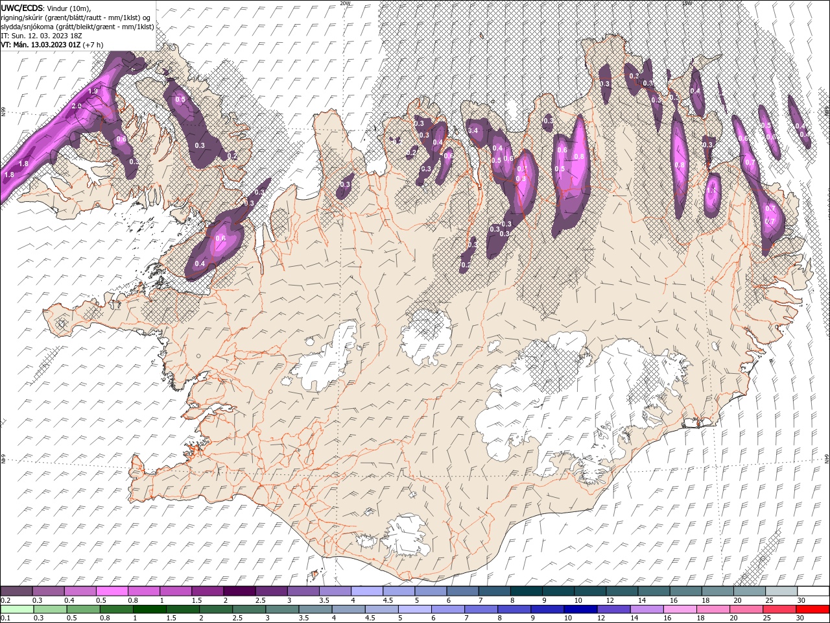Pick the light pink rain swatch starting at 16
Image resolution: width=830 pixels, height=623 pixels.
[679, 609]
